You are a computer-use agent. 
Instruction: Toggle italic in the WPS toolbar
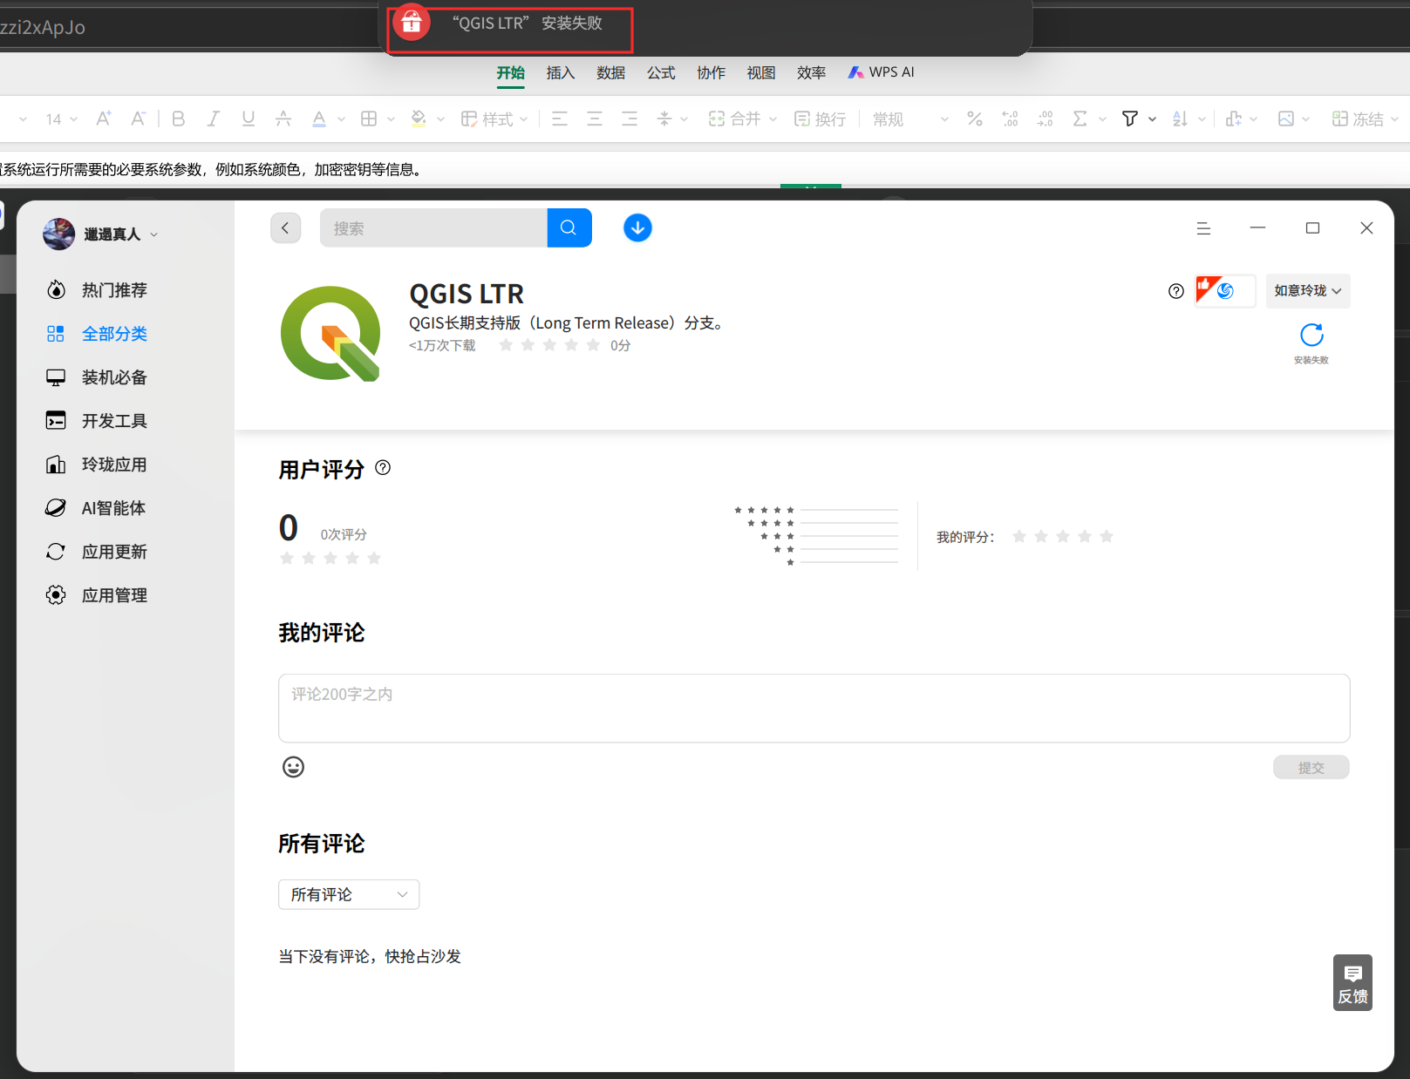click(x=213, y=119)
